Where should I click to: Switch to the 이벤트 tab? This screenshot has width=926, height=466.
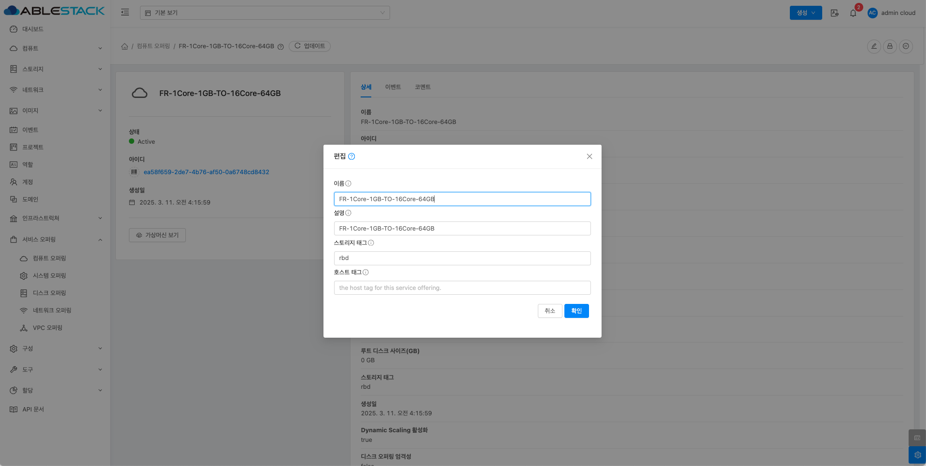coord(393,87)
